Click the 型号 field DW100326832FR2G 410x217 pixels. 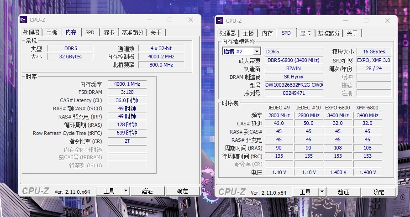coord(294,85)
